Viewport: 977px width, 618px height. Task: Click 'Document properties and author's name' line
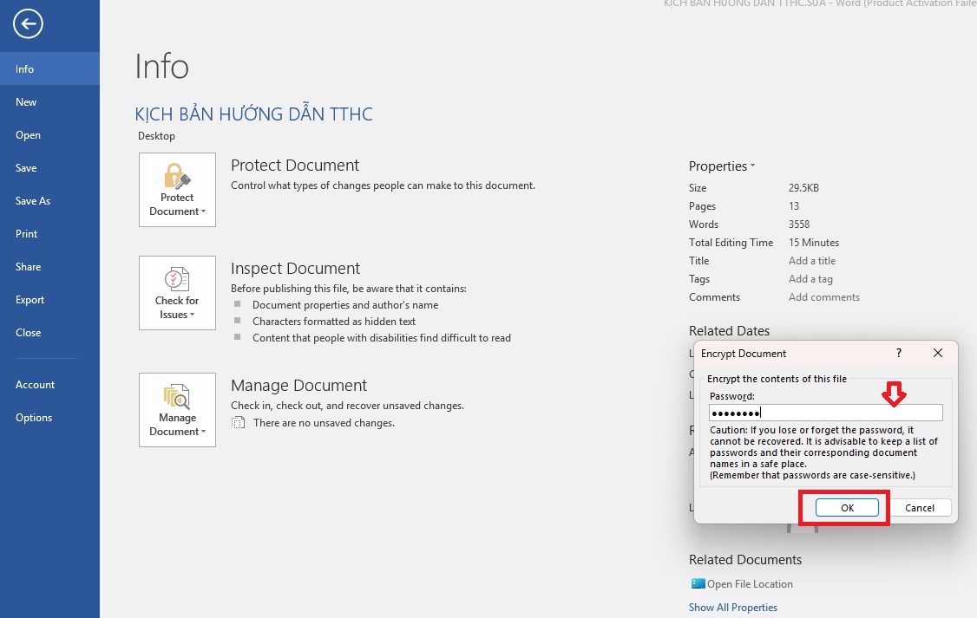(345, 305)
